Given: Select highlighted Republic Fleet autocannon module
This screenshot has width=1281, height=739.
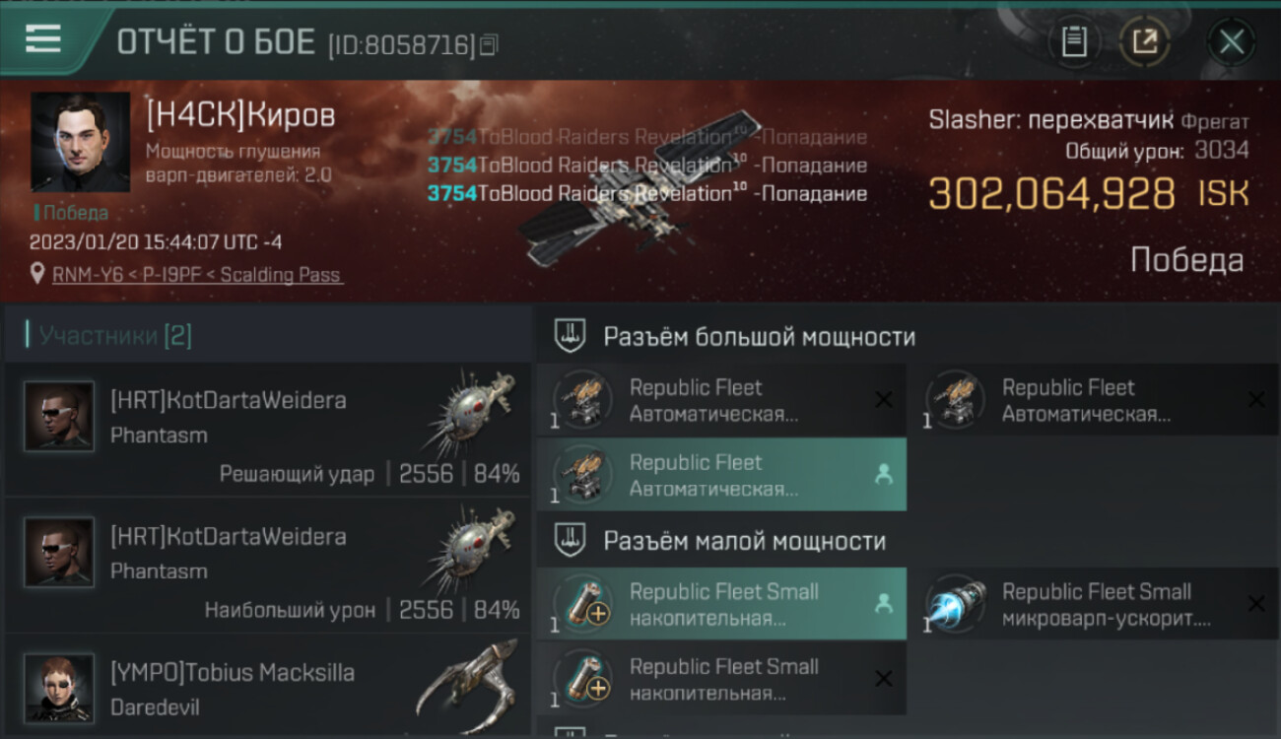Looking at the screenshot, I should [721, 475].
